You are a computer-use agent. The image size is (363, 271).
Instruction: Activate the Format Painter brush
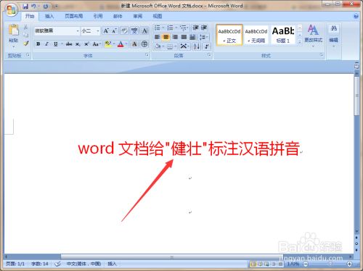pos(25,43)
